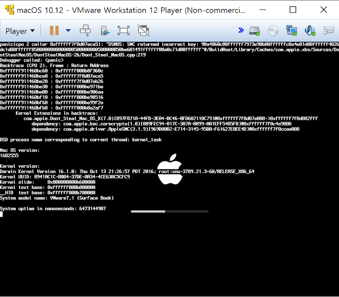This screenshot has width=339, height=297.
Task: Minimize the VMware Player window
Action: pos(263,10)
